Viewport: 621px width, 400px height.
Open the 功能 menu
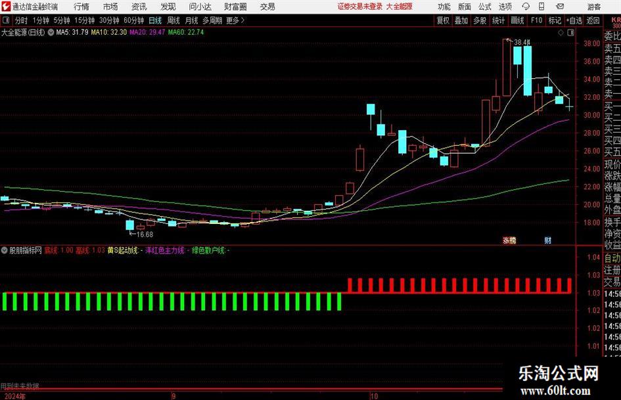point(444,7)
